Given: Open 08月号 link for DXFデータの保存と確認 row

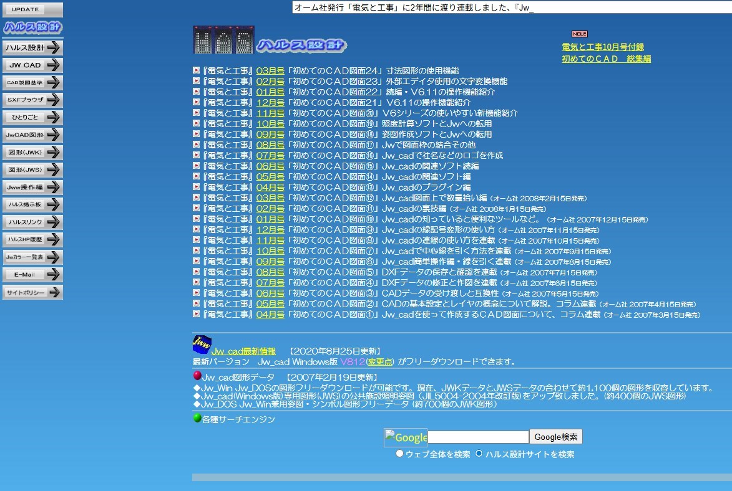Looking at the screenshot, I should tap(270, 272).
